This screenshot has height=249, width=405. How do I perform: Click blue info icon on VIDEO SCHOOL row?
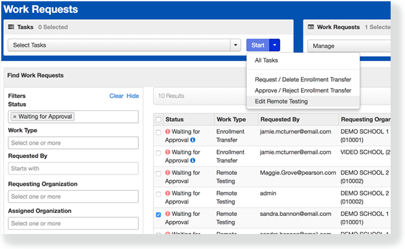pos(193,160)
